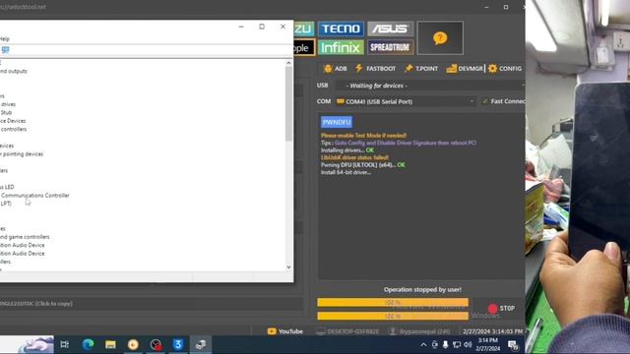Select the ASUS brand tab

[390, 29]
